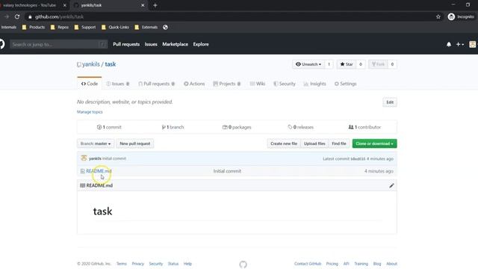Focus the Search or jump to field

(59, 45)
